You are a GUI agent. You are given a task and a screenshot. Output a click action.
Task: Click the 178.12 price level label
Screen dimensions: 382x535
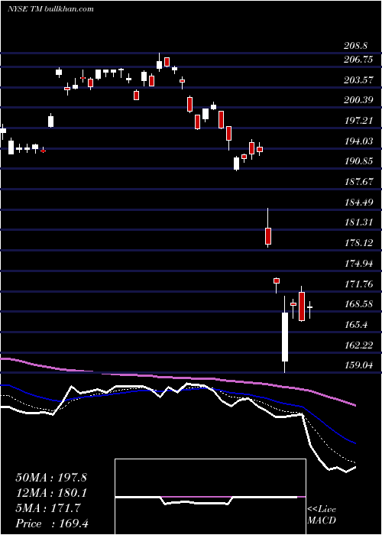tap(358, 242)
